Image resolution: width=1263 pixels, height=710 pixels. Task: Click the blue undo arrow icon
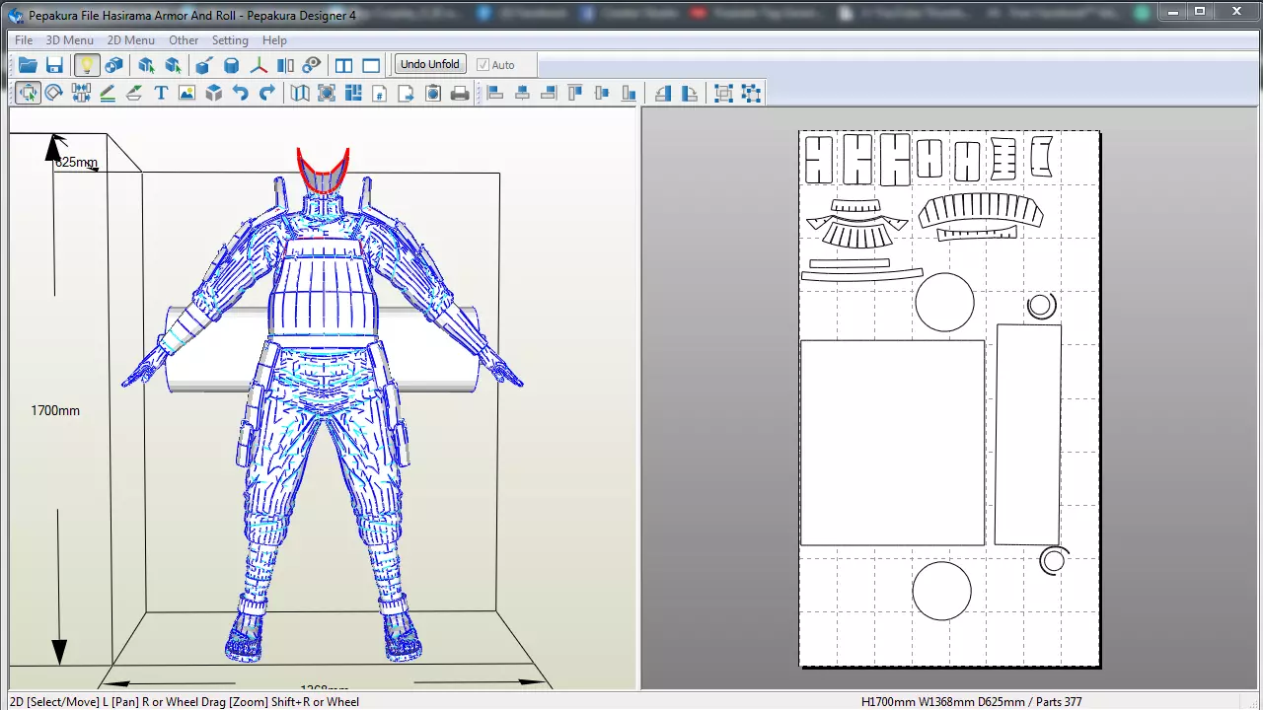[x=241, y=93]
